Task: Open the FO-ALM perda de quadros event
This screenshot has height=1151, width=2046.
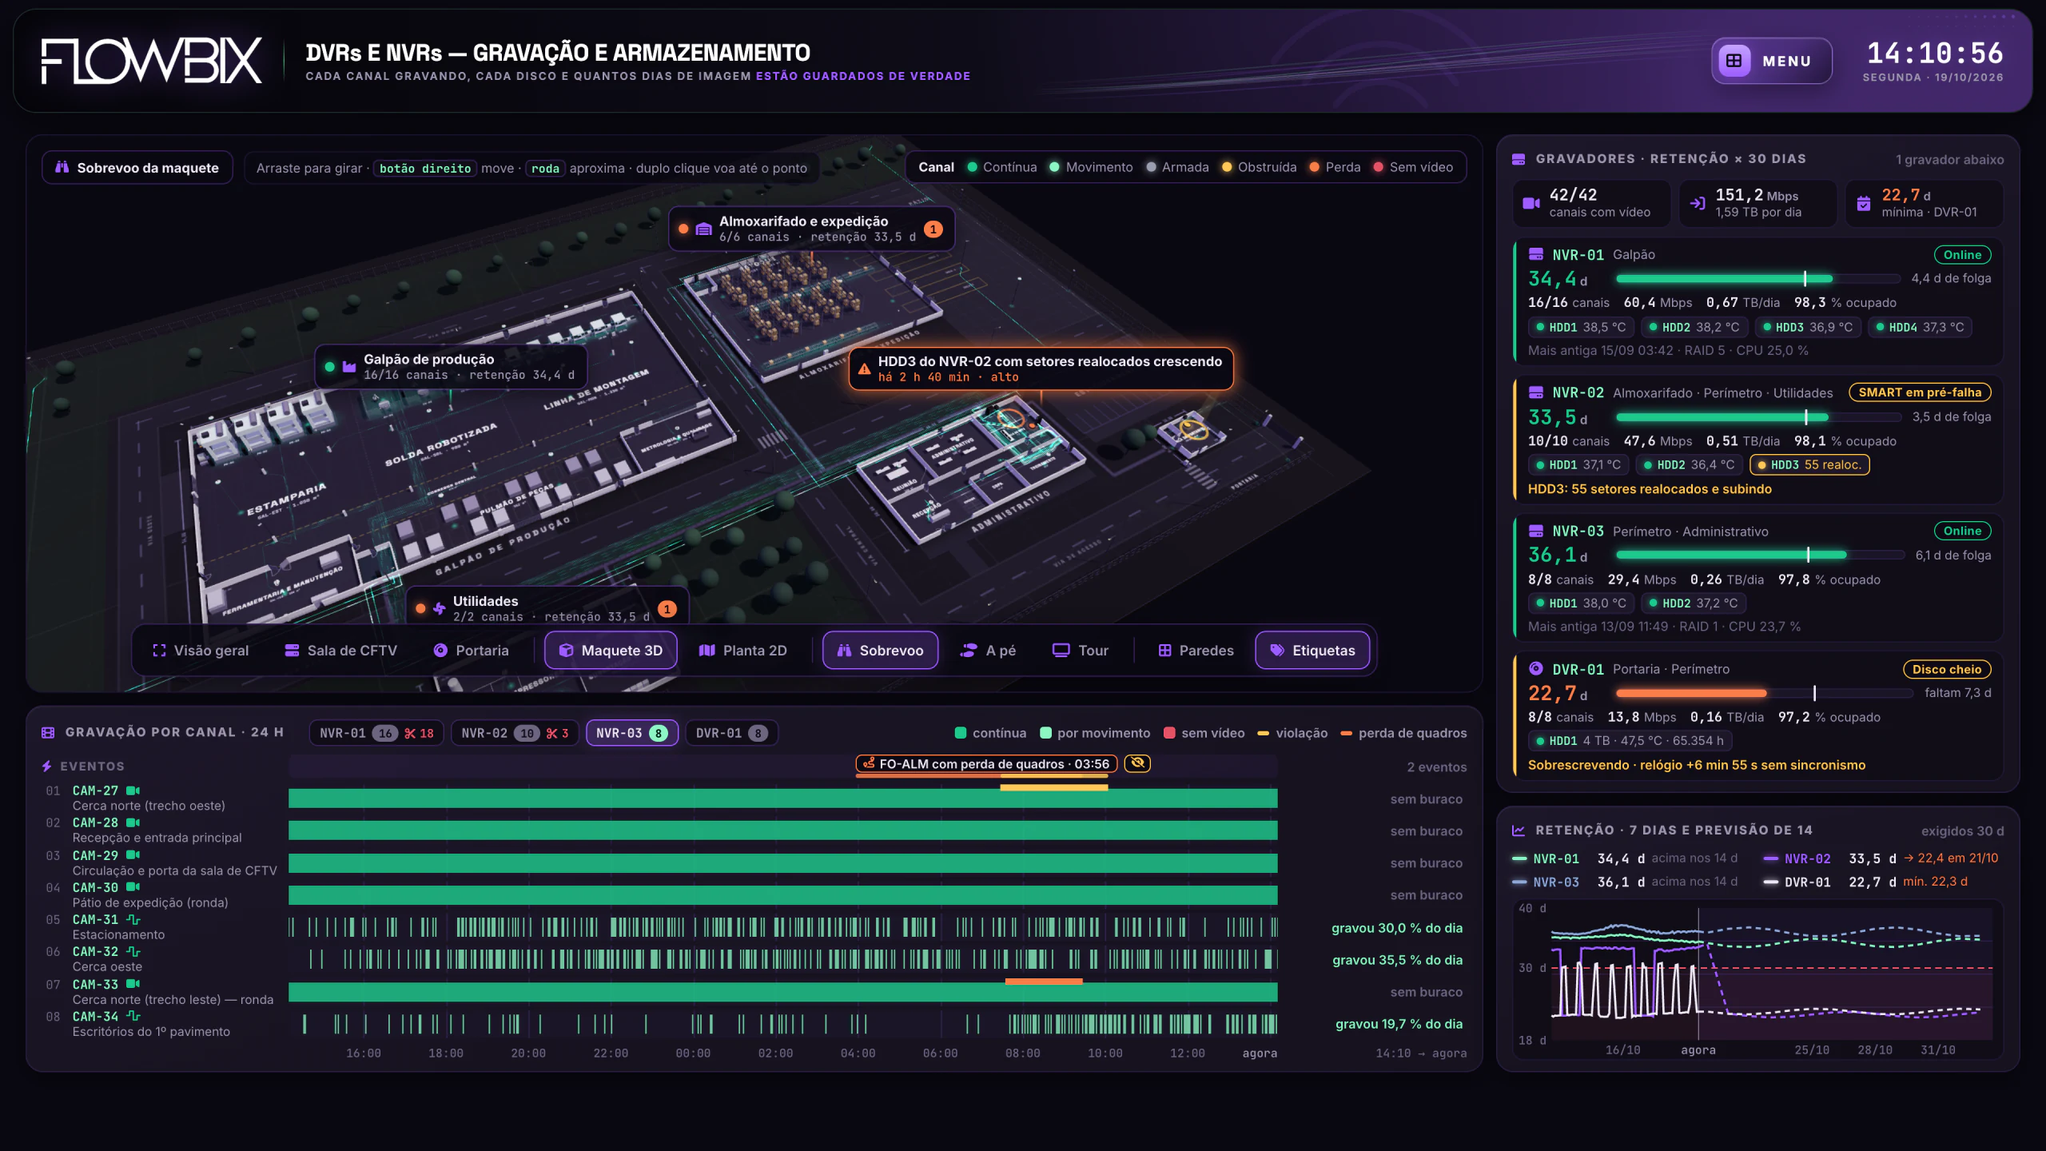Action: point(986,764)
